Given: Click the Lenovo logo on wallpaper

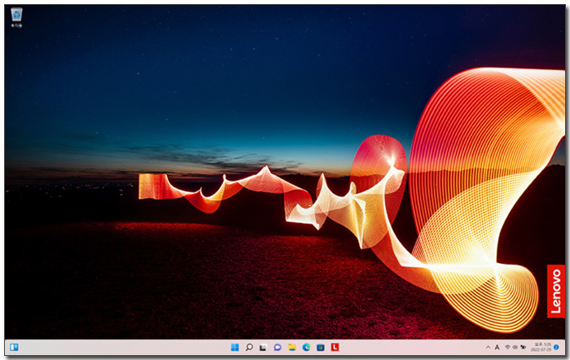Looking at the screenshot, I should (555, 291).
